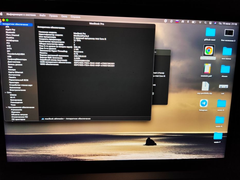Select Хранилище in the sidebar
240x180 pixels.
coord(15,87)
